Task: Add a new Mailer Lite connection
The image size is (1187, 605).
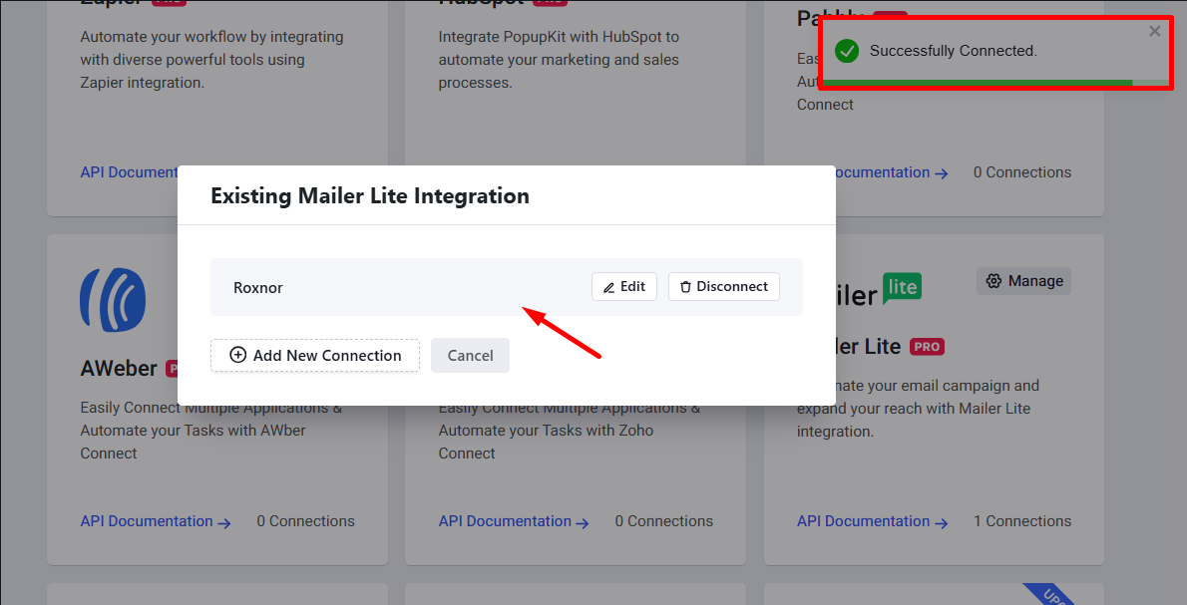Action: [x=314, y=355]
